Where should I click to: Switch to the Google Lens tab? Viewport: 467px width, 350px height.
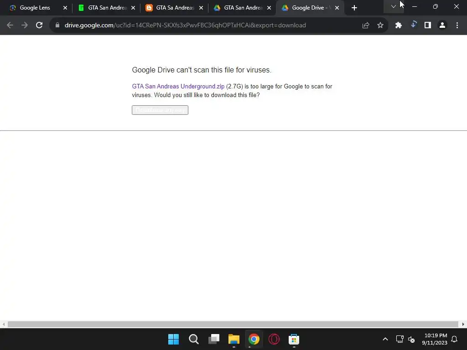click(x=35, y=8)
